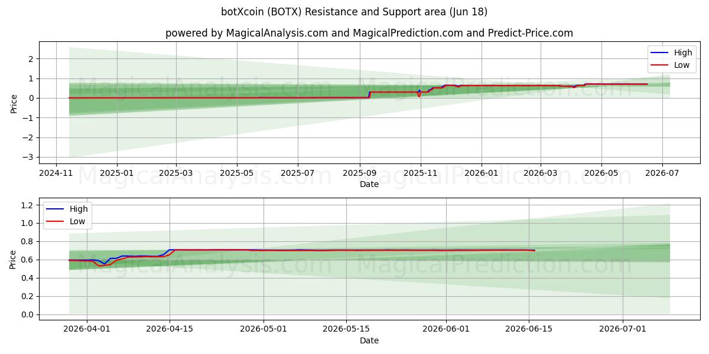Click the '1.2' y-axis tick on the bottom chart
Image resolution: width=709 pixels, height=354 pixels.
pos(27,205)
